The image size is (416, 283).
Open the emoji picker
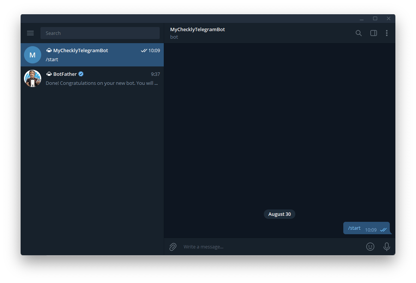point(370,247)
